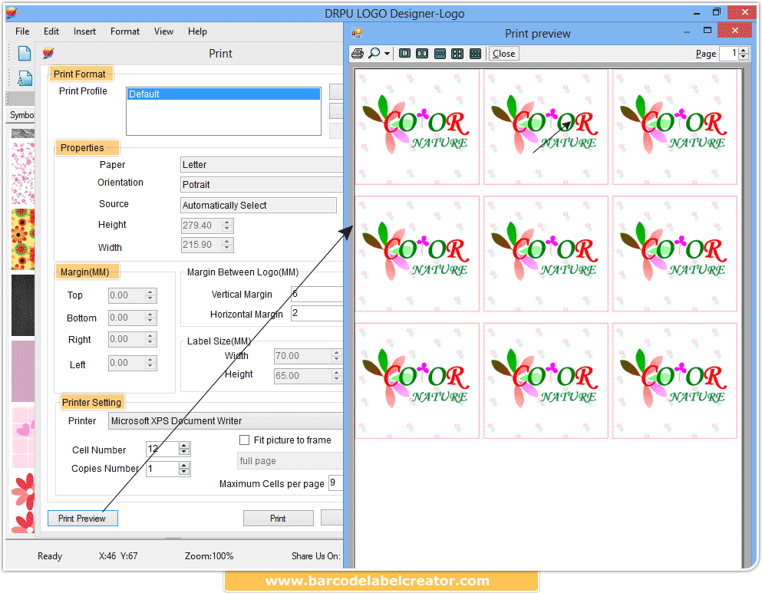Click the Print preview window icon
Screen dimensions: 762x593
357,33
